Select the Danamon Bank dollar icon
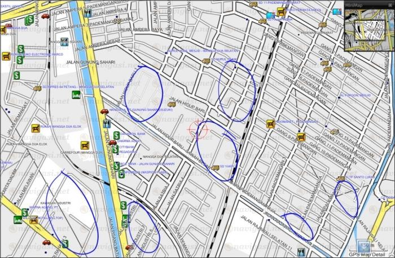The height and width of the screenshot is (258, 395). (x=116, y=135)
